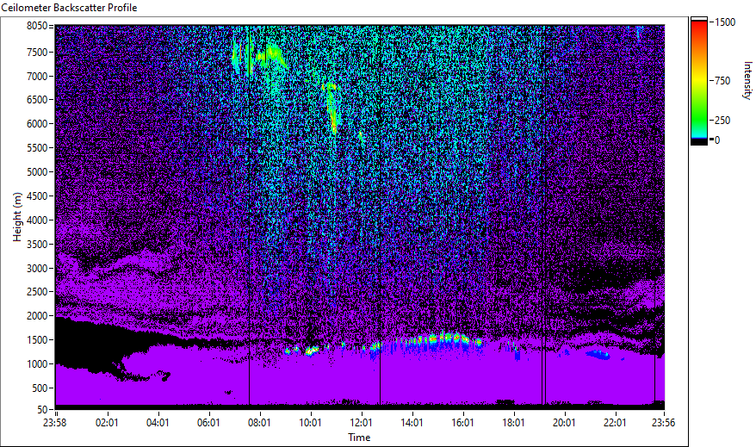Click the 4000 height tick label
Image resolution: width=756 pixels, height=447 pixels.
coord(37,220)
